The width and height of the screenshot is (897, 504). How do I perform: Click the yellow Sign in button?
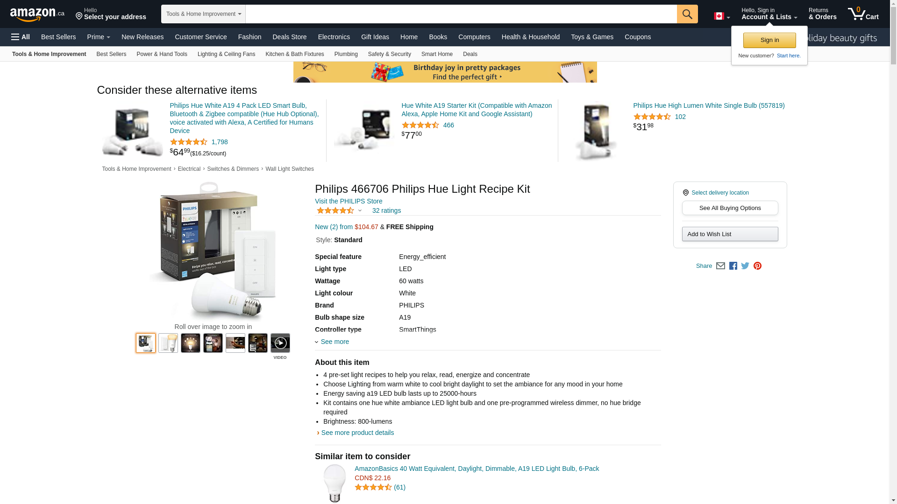769,40
